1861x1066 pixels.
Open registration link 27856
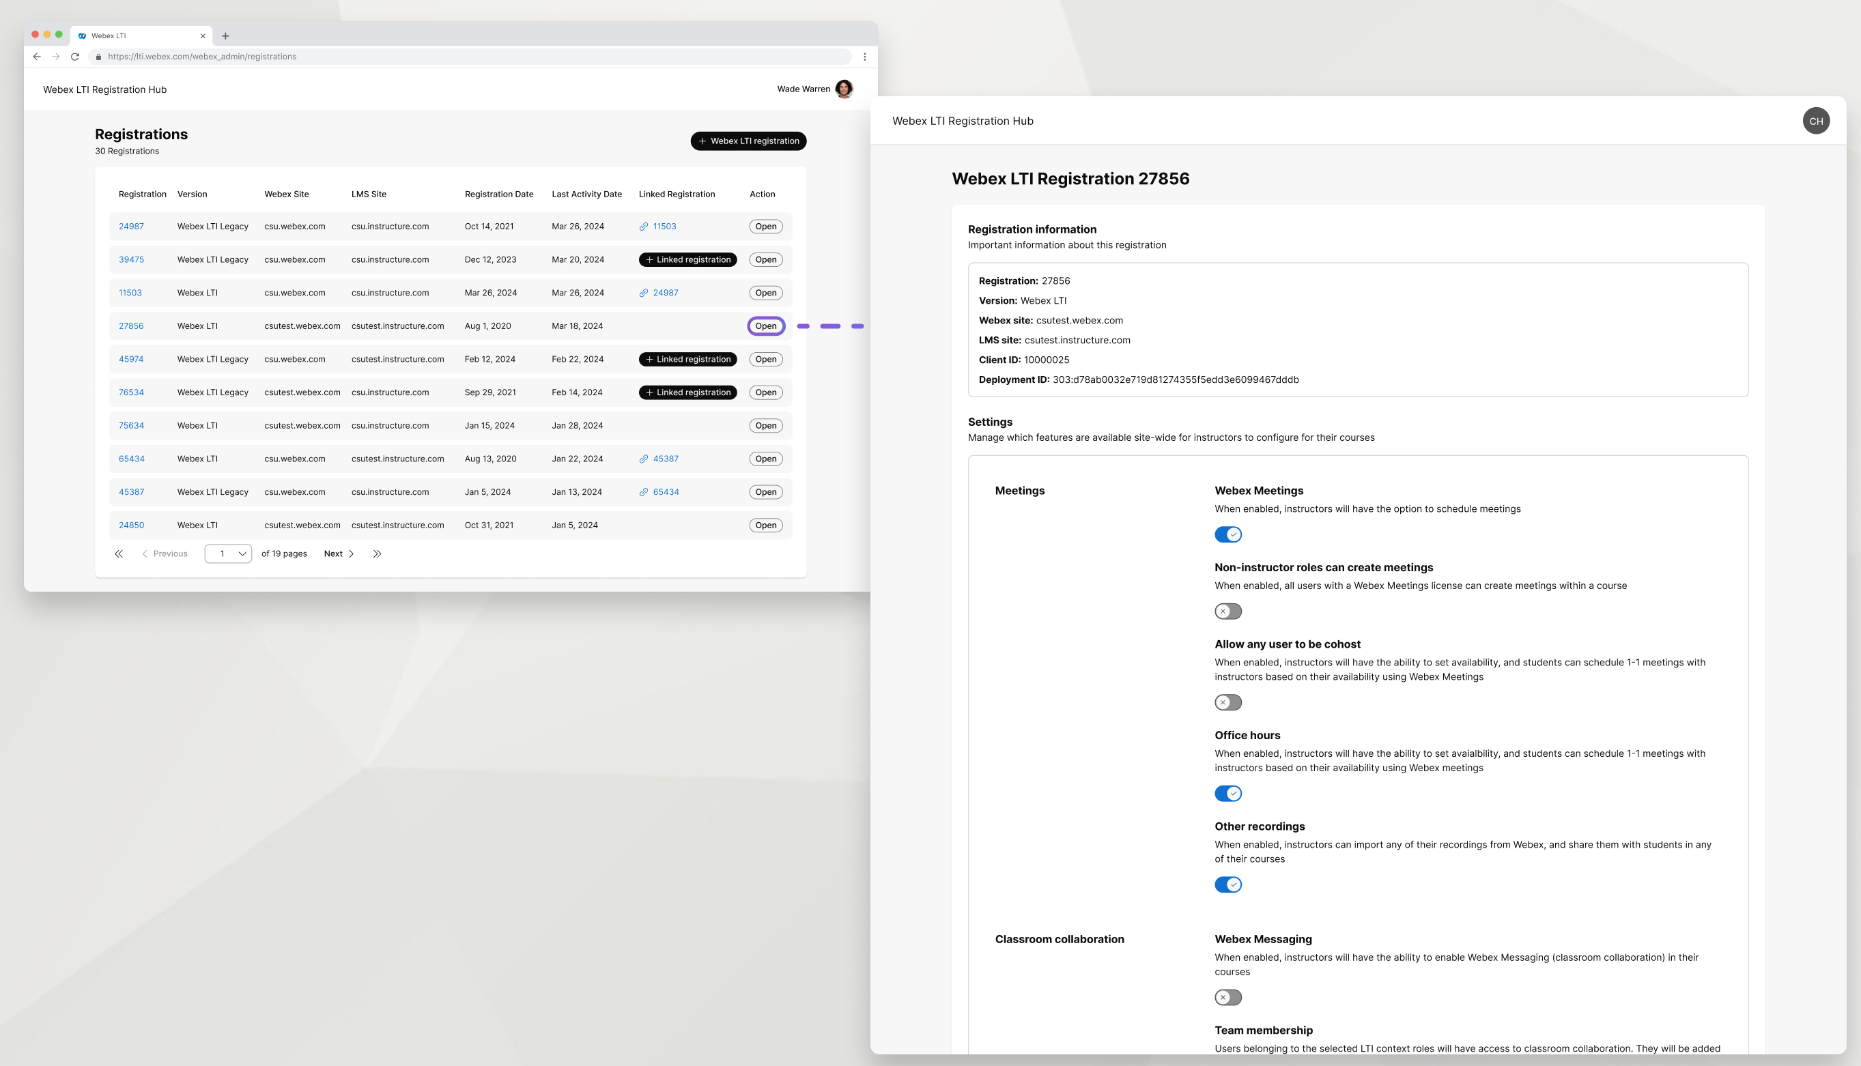tap(131, 326)
